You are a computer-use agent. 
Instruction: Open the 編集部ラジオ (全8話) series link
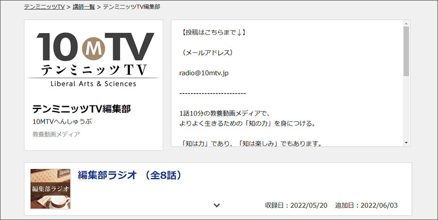(x=130, y=175)
